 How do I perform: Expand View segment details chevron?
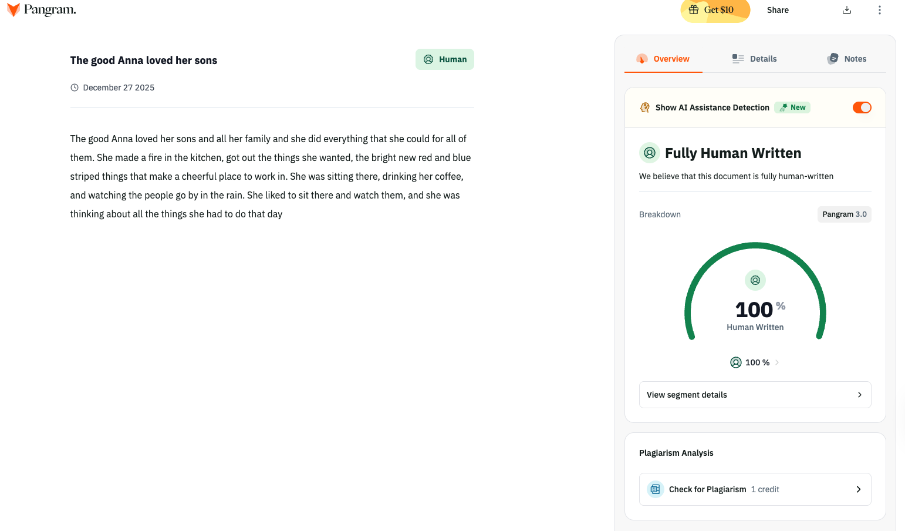(x=859, y=395)
